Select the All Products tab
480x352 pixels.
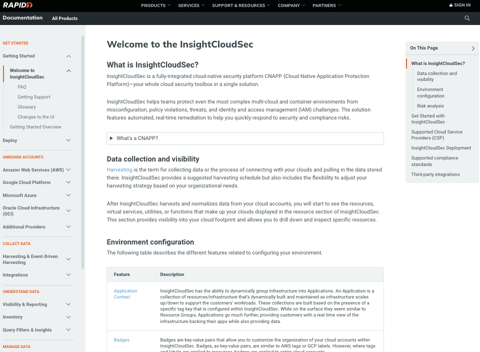65,18
